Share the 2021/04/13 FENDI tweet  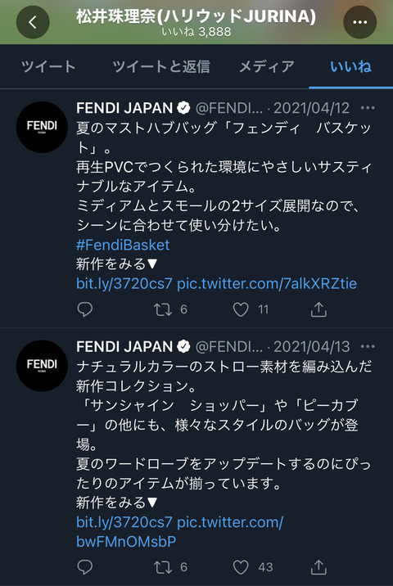coord(318,567)
